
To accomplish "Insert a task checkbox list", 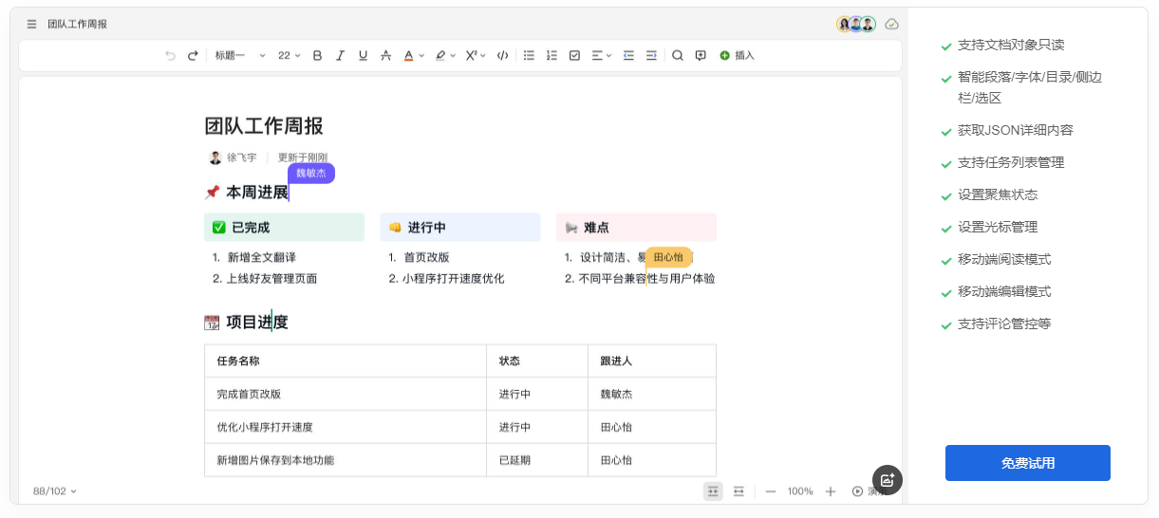I will (574, 56).
